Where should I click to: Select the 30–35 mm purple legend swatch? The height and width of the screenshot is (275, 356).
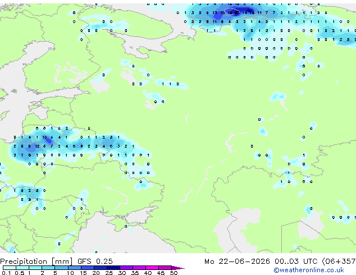126,268
